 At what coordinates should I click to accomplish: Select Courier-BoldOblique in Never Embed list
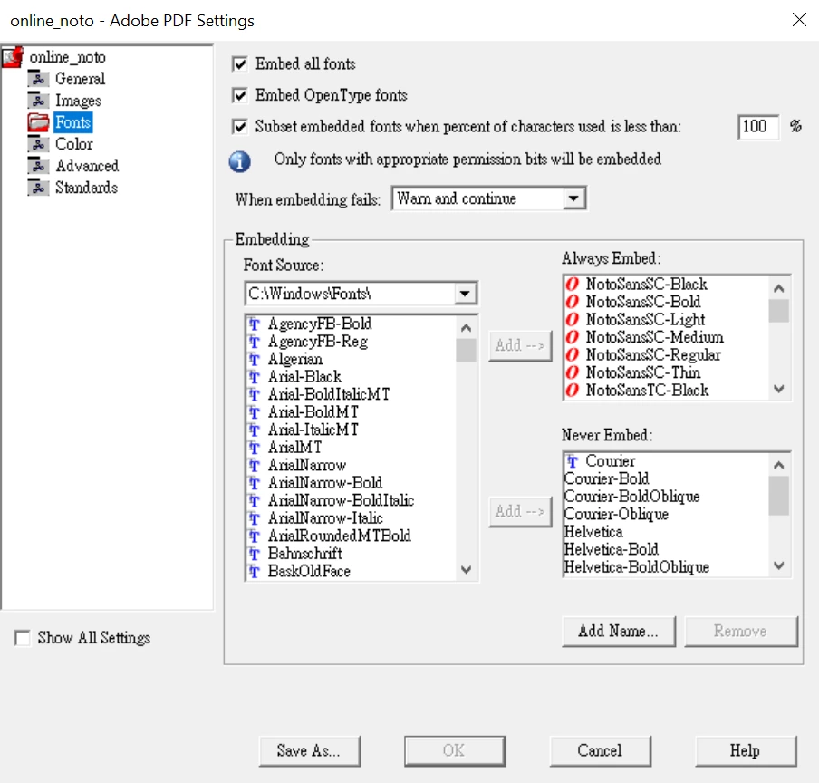tap(632, 497)
